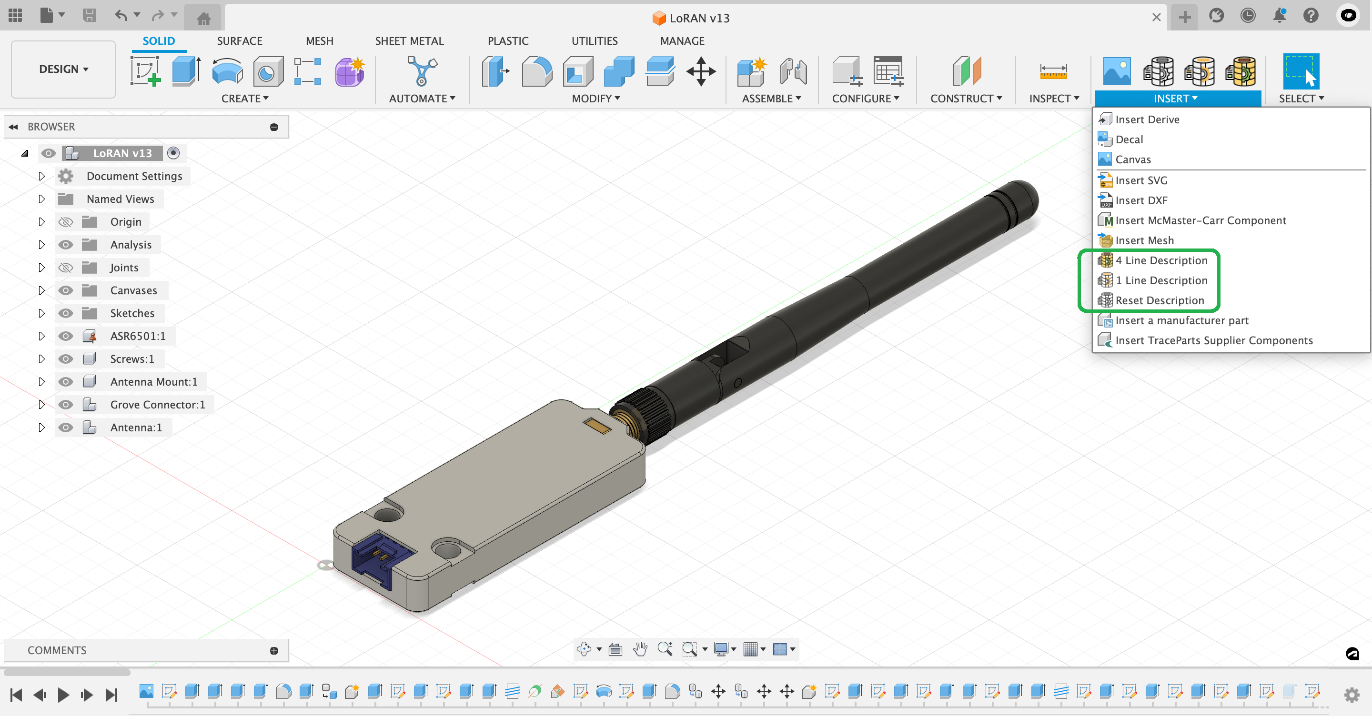The width and height of the screenshot is (1372, 716).
Task: Choose Insert McMaster-Carr Component
Action: 1200,220
